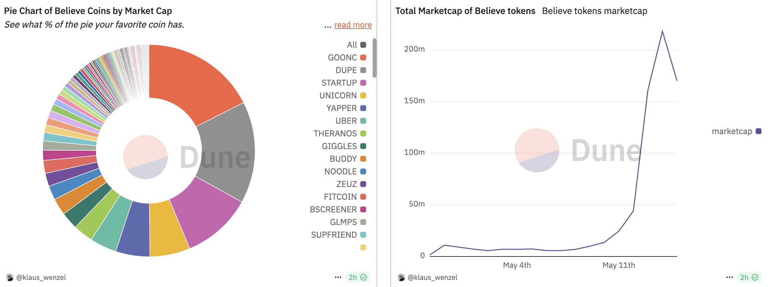Click klaus_wenzel avatar under marketcap chart

tap(401, 277)
